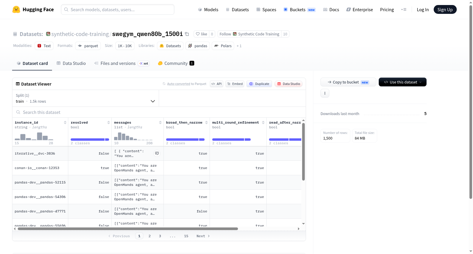This screenshot has height=254, width=473.
Task: Click the dataset search magnifier icon
Action: [x=18, y=112]
